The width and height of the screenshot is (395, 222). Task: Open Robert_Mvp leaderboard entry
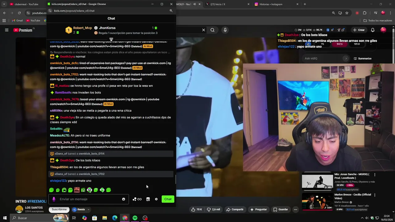79,30
